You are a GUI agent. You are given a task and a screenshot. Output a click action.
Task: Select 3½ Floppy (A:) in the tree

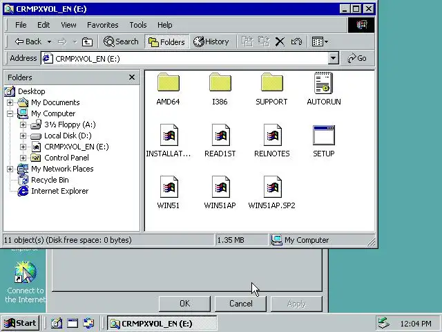pos(70,124)
